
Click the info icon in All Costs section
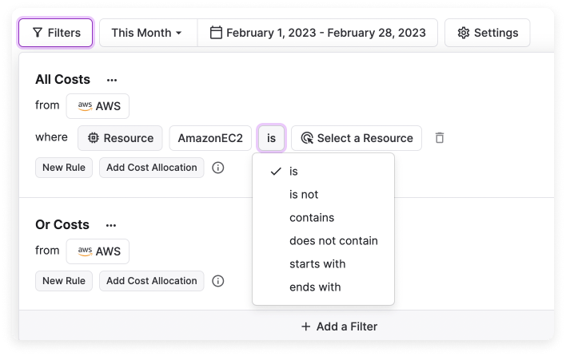[x=218, y=168]
